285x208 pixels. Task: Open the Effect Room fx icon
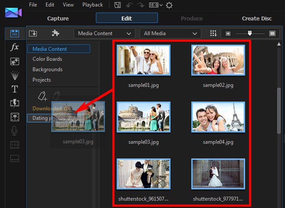point(15,47)
